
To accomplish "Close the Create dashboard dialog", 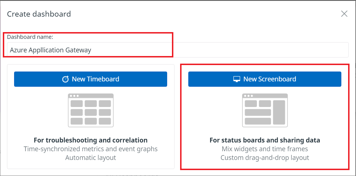I will click(x=344, y=14).
